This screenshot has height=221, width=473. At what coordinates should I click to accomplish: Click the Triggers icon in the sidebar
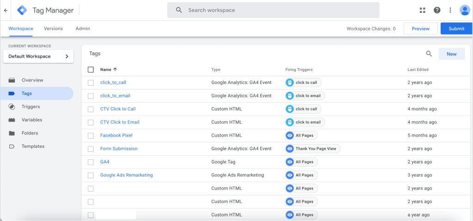coord(12,107)
